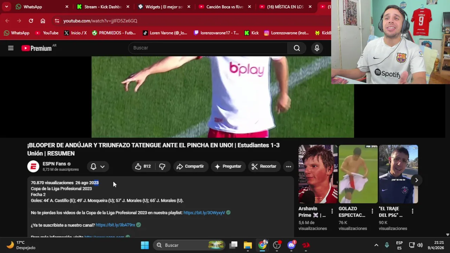Screen dimensions: 450x253
Task: Open the Arshavin Prime short thumbnail
Action: click(x=318, y=174)
